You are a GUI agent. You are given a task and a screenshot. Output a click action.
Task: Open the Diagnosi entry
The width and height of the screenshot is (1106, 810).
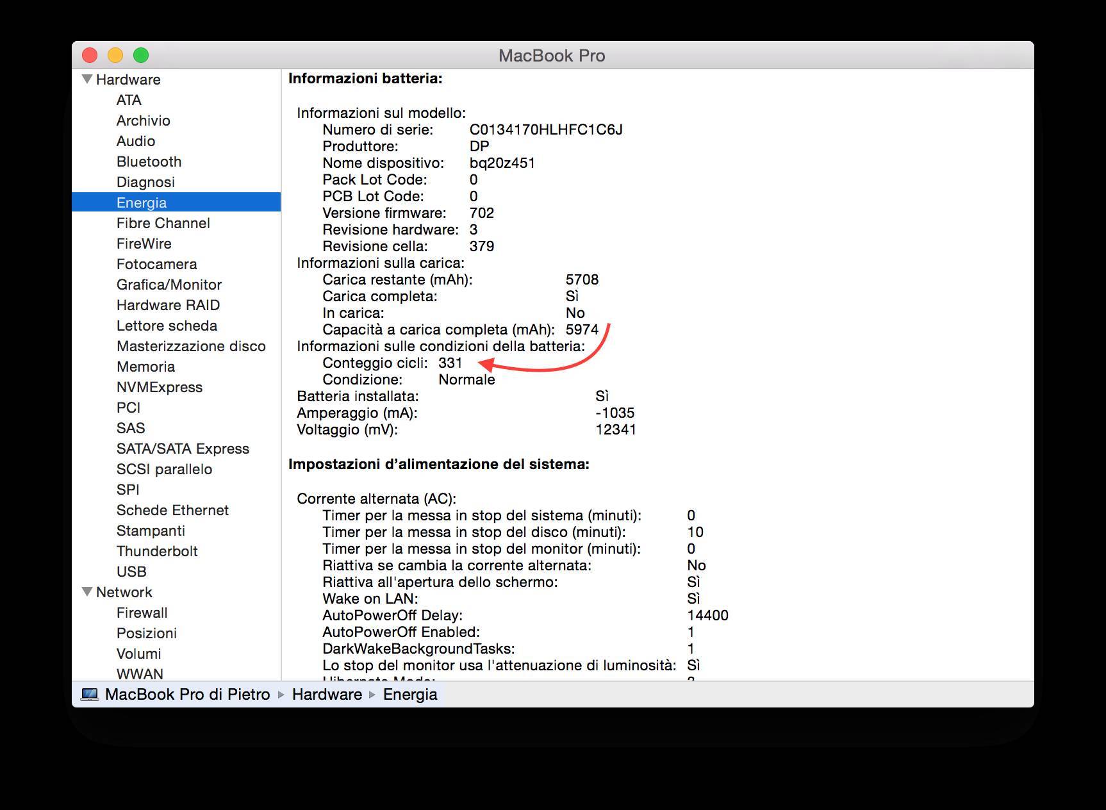145,182
